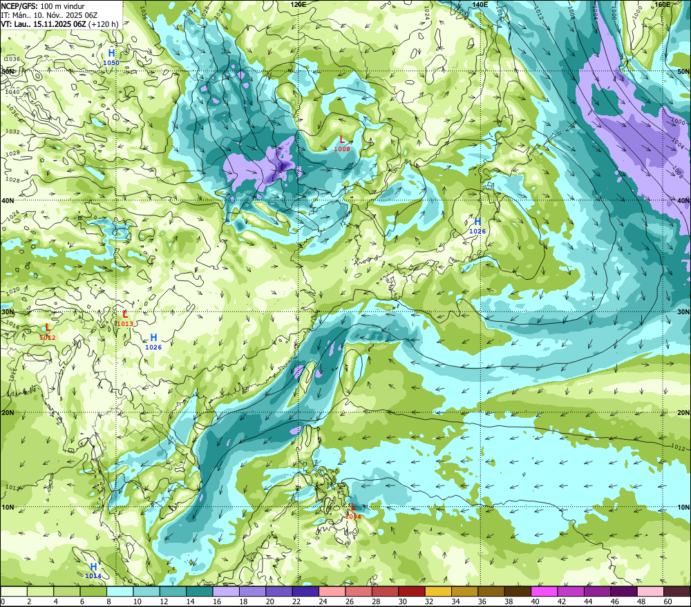Pick the green legend swatch between 6 and 8

tap(93, 591)
